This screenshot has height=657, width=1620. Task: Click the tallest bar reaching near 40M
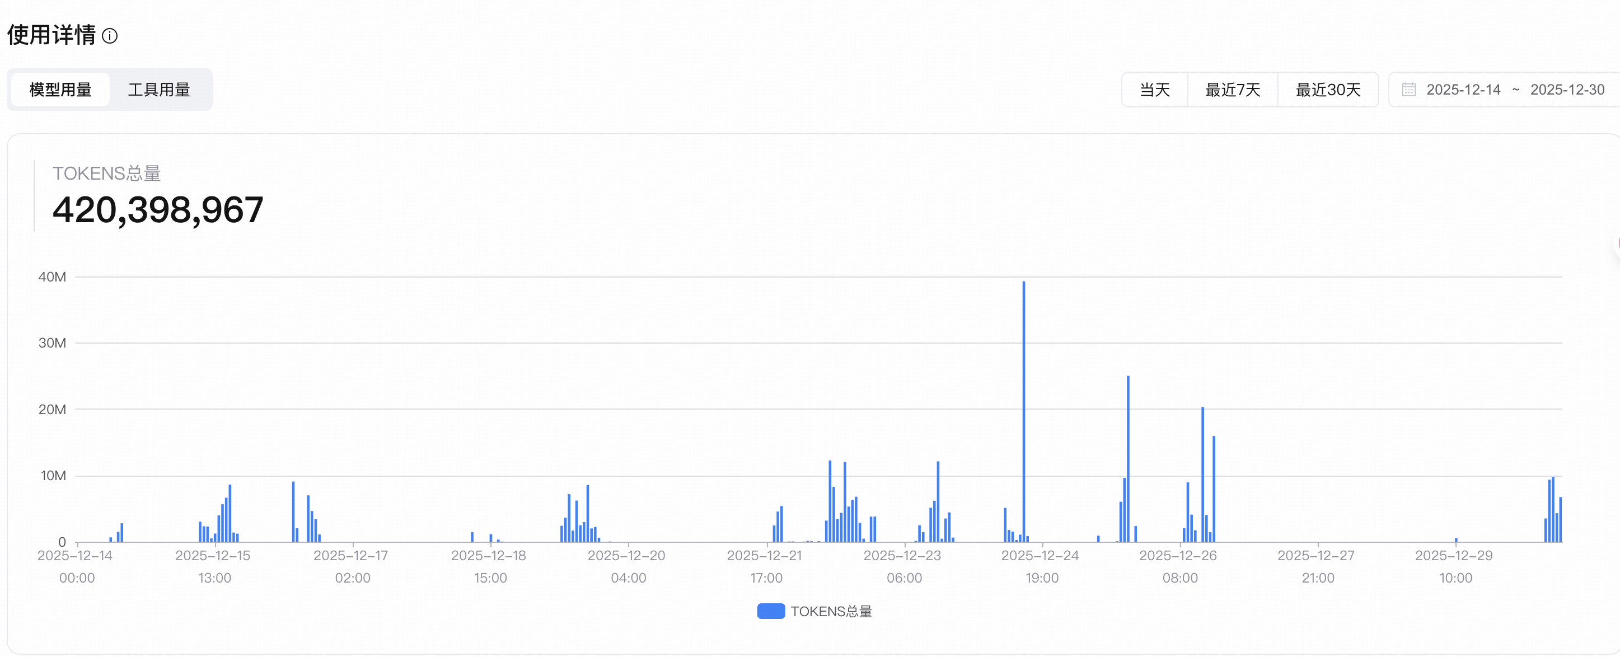1023,409
